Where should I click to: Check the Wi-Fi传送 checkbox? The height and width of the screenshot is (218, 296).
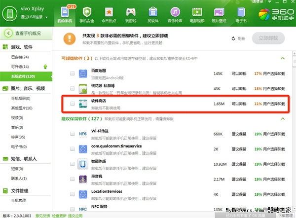(x=73, y=134)
